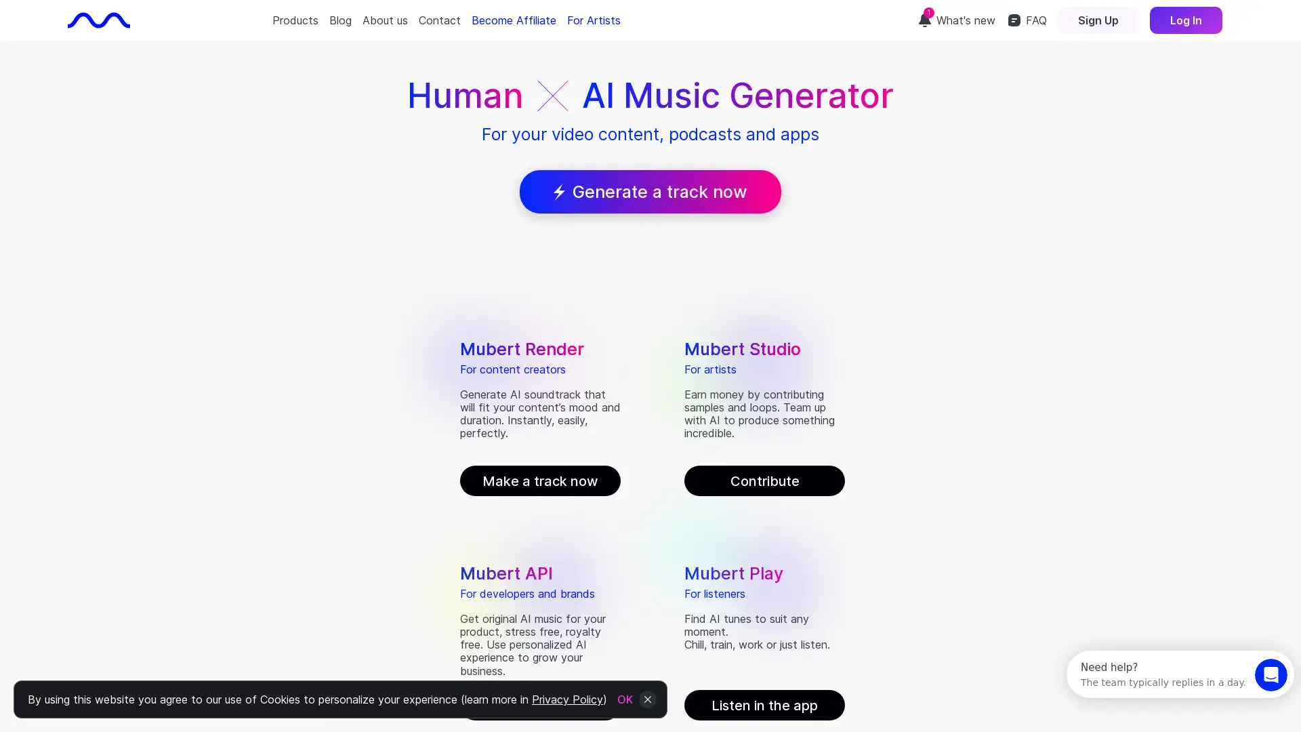Viewport: 1301px width, 732px height.
Task: Toggle the cookie consent OK button
Action: pos(625,700)
